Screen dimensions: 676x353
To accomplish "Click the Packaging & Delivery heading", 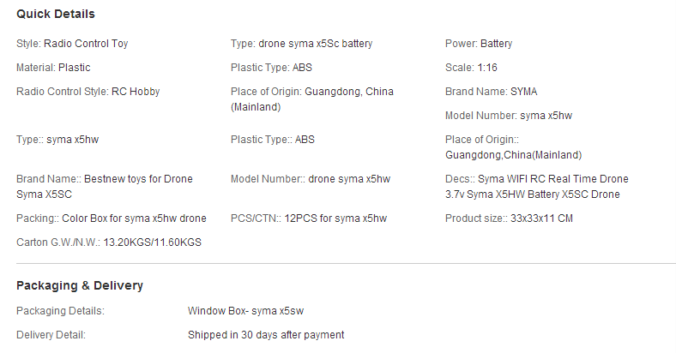I will pos(80,286).
